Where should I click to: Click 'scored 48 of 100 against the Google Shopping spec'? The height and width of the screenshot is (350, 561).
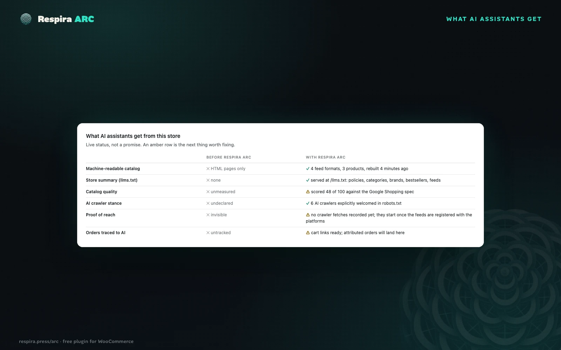363,192
